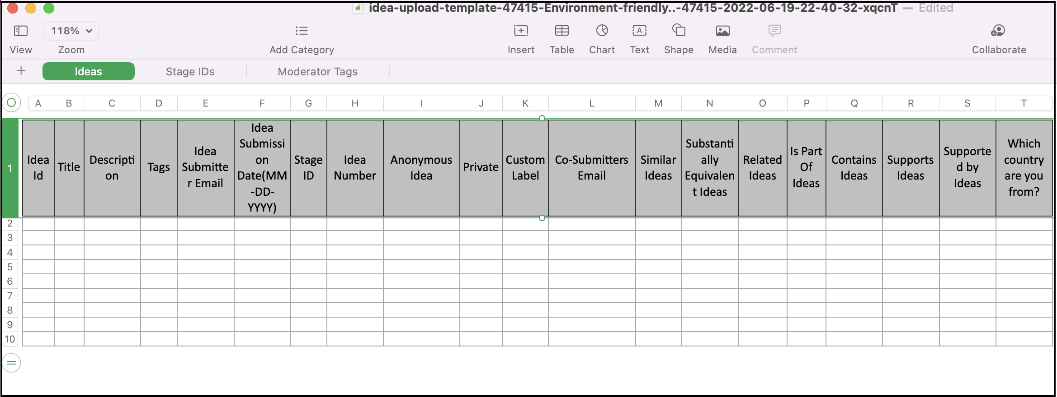Select the Ideas sheet tab
The height and width of the screenshot is (397, 1057).
click(89, 72)
